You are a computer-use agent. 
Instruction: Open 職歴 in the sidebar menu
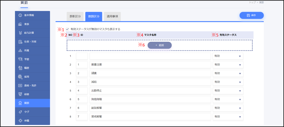tap(32, 68)
